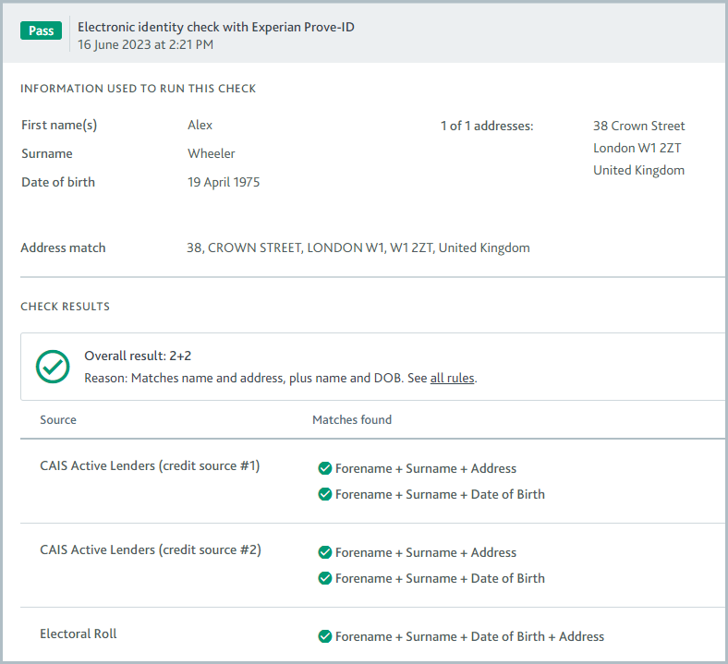Click credit source #2 Forename Surname Address check icon
The width and height of the screenshot is (728, 664).
pos(325,552)
